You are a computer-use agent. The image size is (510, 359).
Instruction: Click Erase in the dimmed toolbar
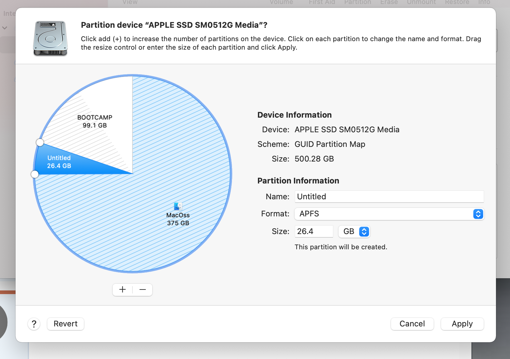[389, 2]
